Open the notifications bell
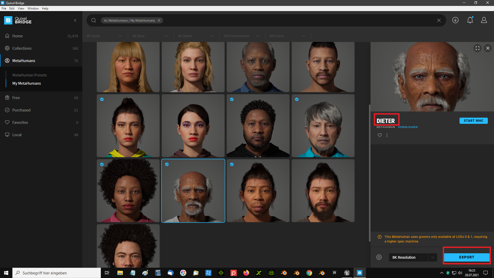This screenshot has height=278, width=494. (x=470, y=20)
